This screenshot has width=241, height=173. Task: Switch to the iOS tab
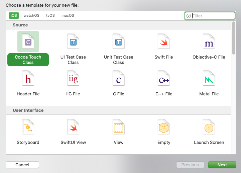[x=14, y=15]
